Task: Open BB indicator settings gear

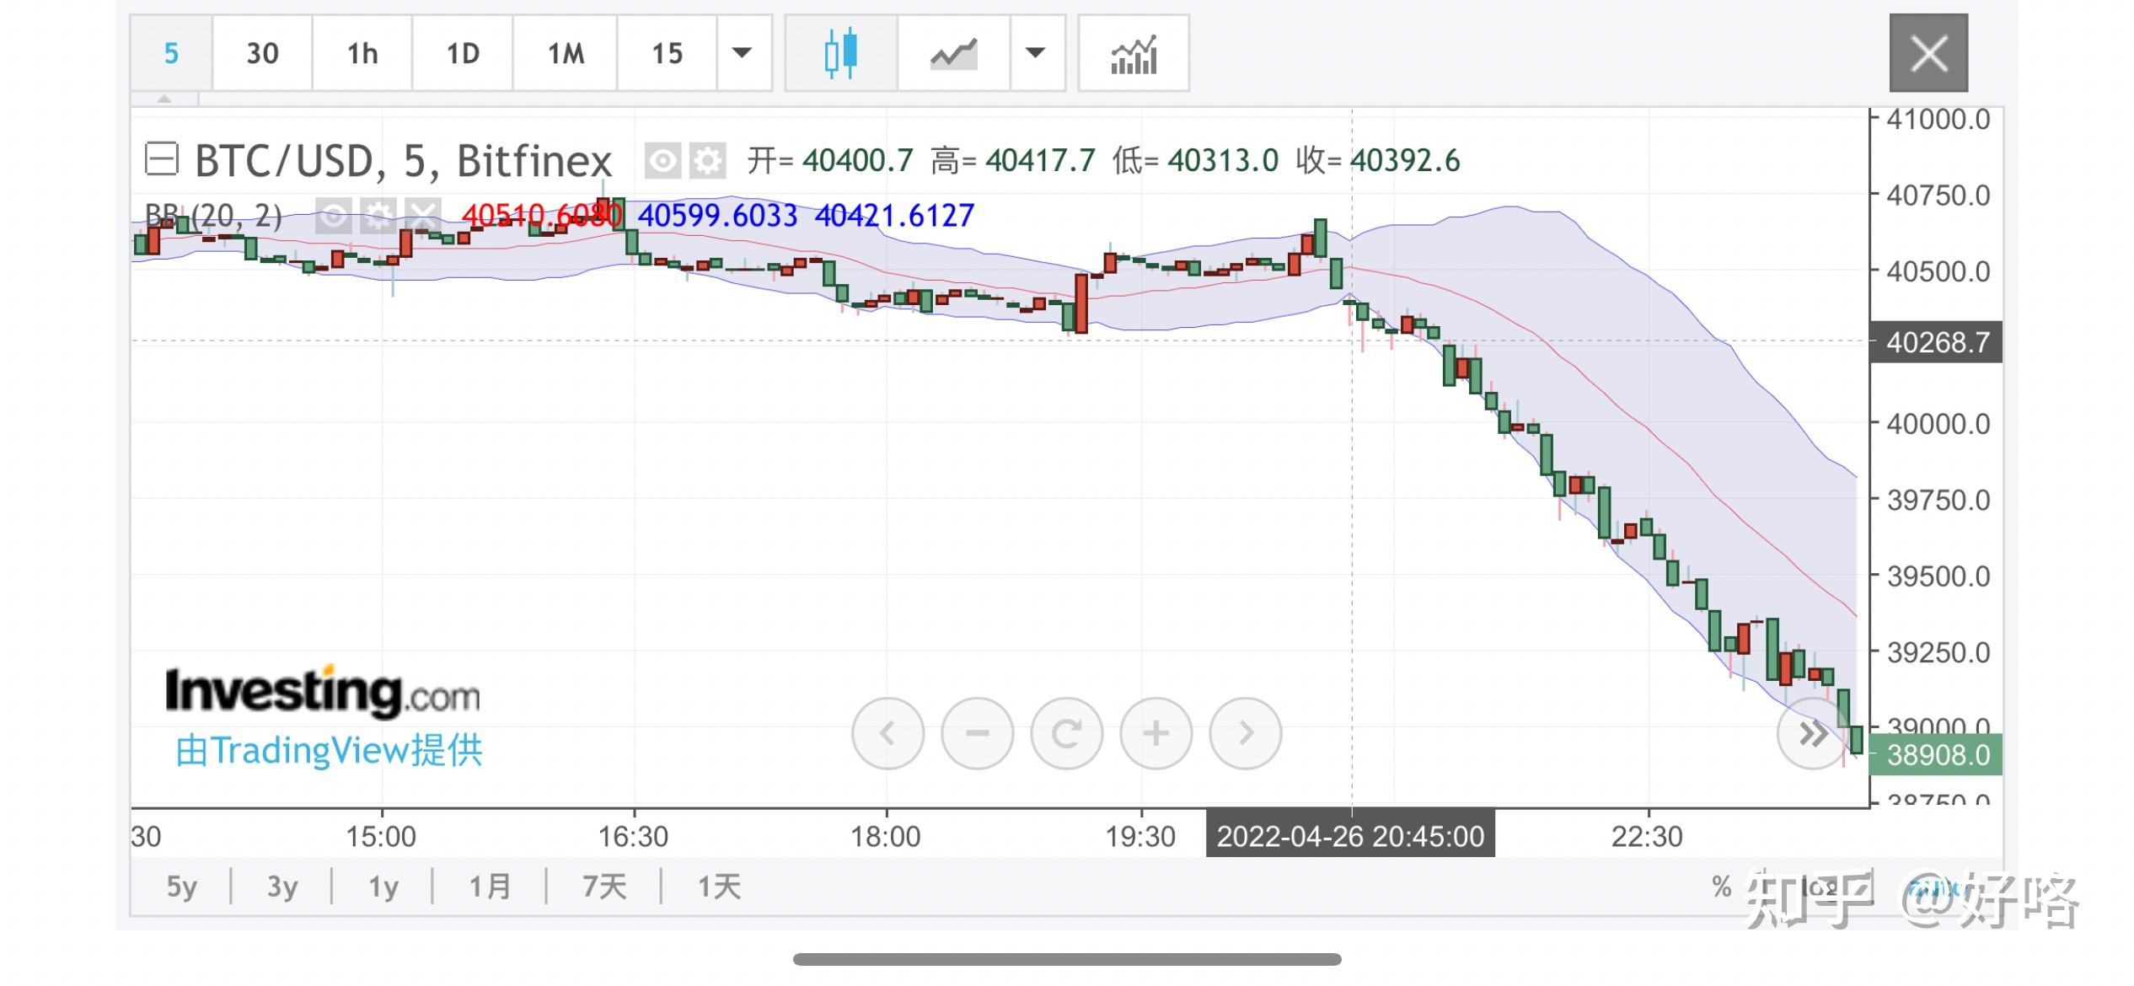Action: click(378, 216)
